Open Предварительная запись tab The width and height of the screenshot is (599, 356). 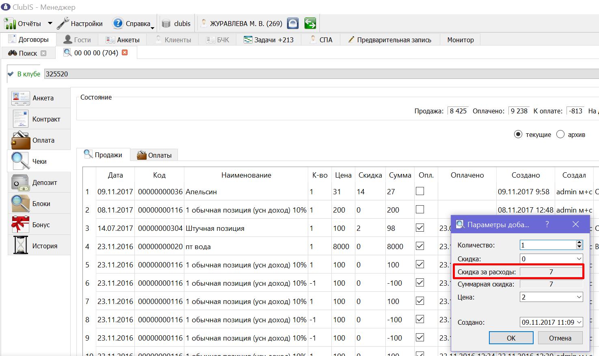[390, 40]
